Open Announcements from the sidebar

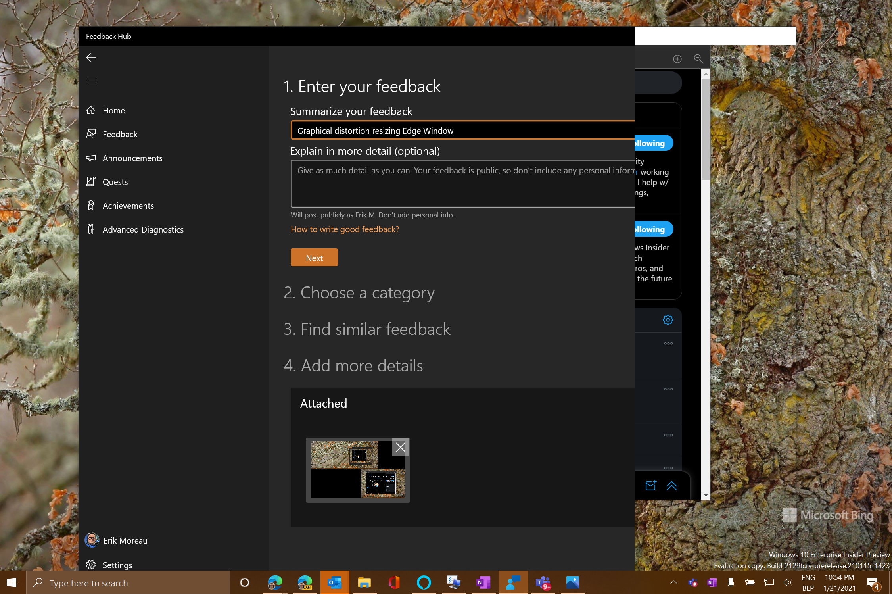(x=132, y=158)
